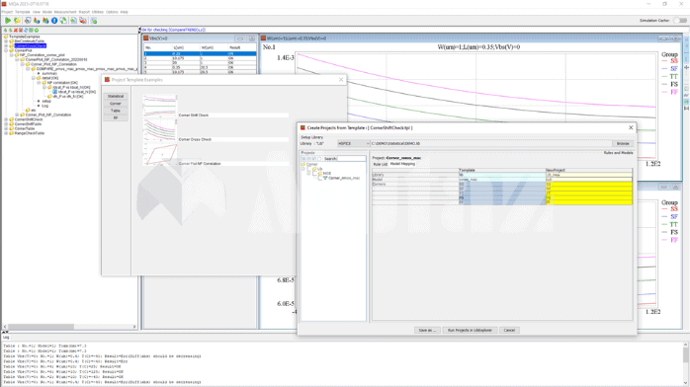Select the vth_P vs vth_N [OK] item

68,97
